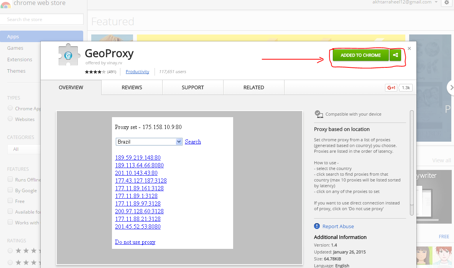The image size is (454, 268).
Task: Click the View all link
Action: coord(442,160)
